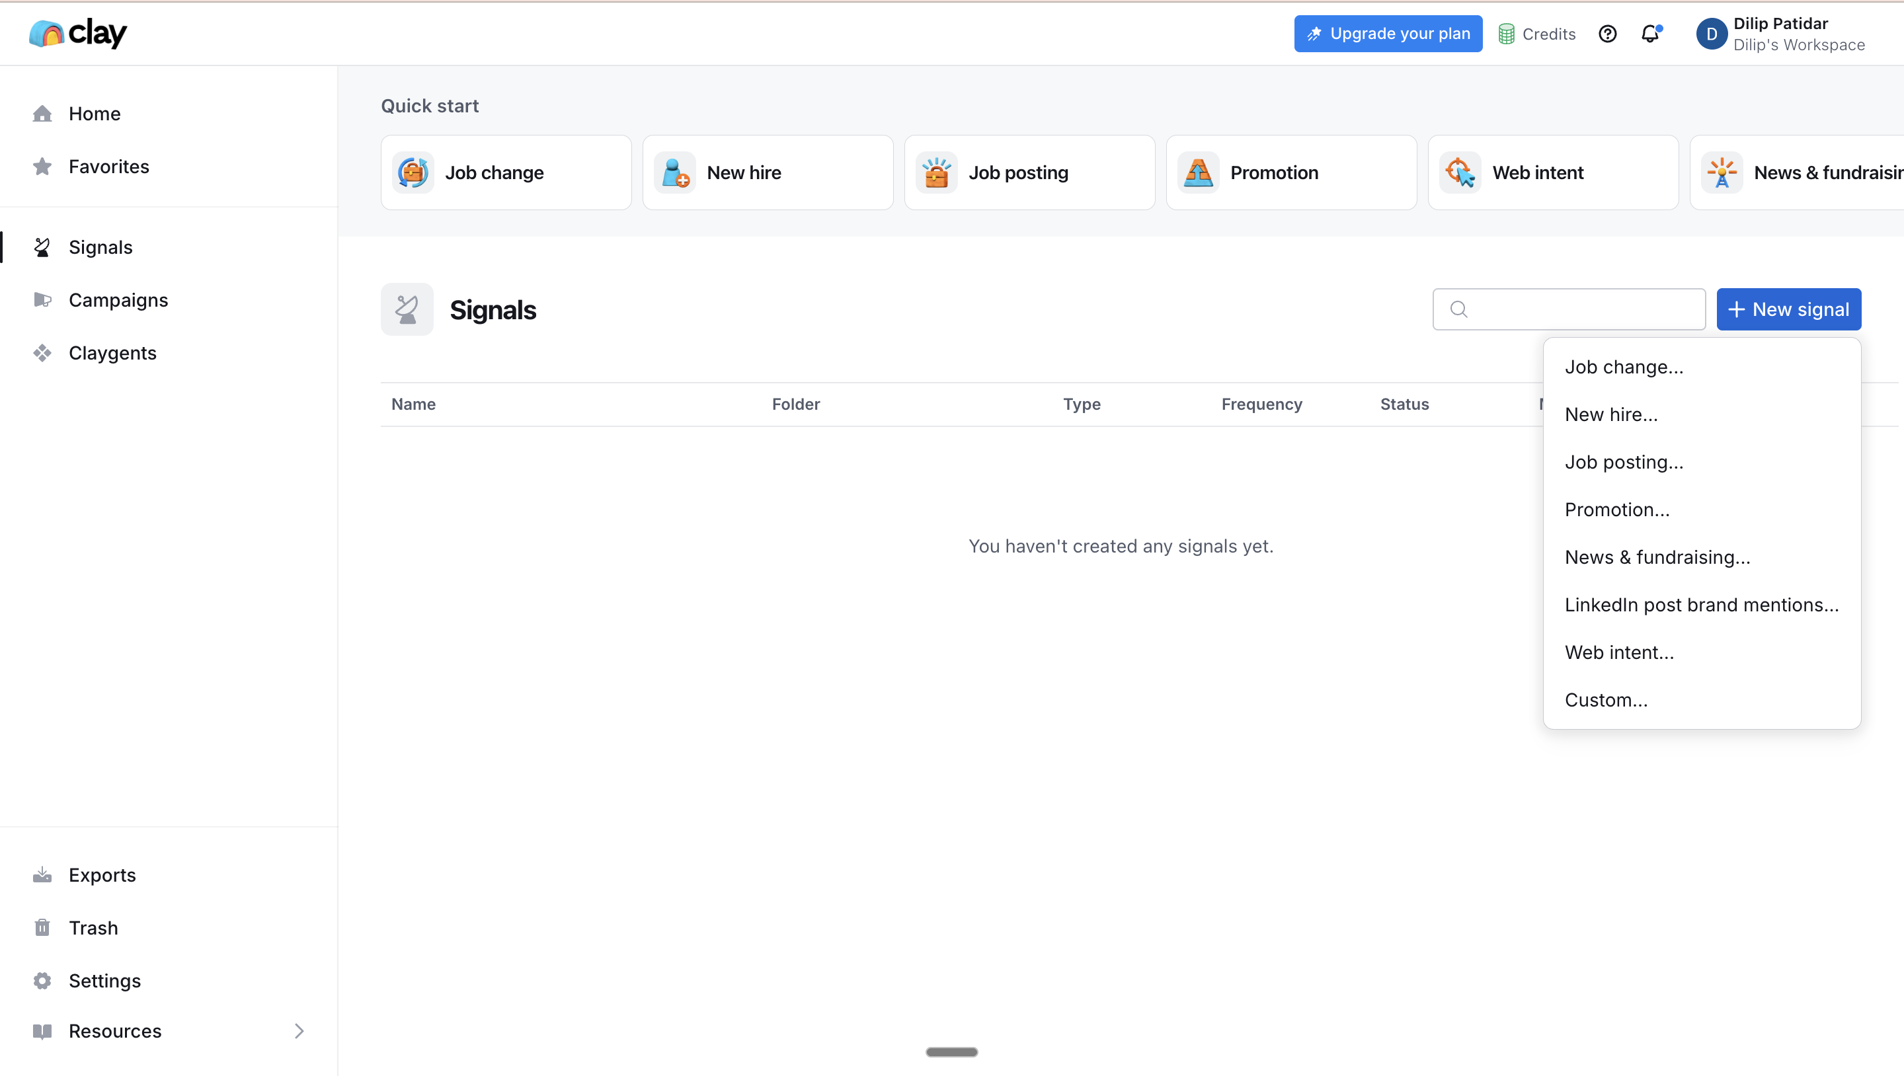
Task: Open Settings in the sidebar
Action: coord(104,981)
